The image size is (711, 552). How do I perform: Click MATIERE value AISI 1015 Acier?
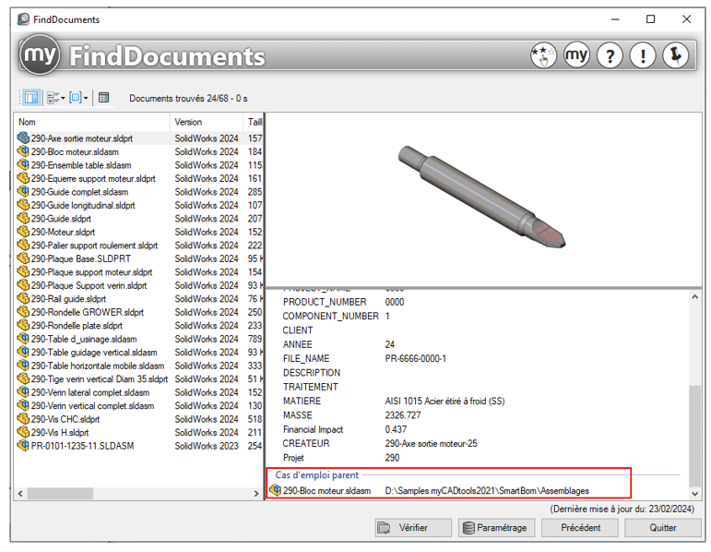point(444,401)
